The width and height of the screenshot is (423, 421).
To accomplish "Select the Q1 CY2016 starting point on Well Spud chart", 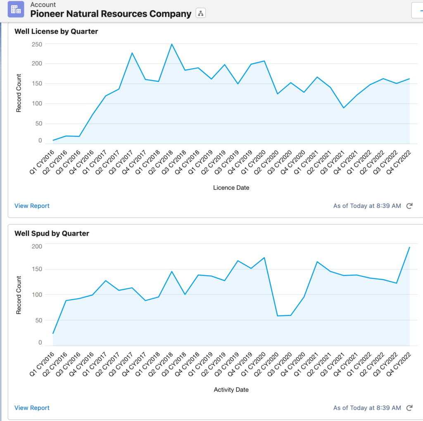I will point(53,333).
